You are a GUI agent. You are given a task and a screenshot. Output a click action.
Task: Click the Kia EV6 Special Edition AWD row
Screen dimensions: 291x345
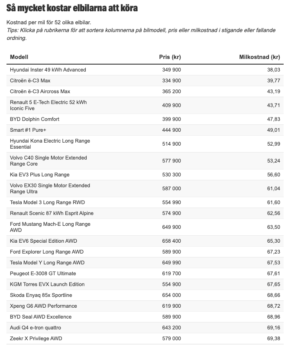[43, 241]
